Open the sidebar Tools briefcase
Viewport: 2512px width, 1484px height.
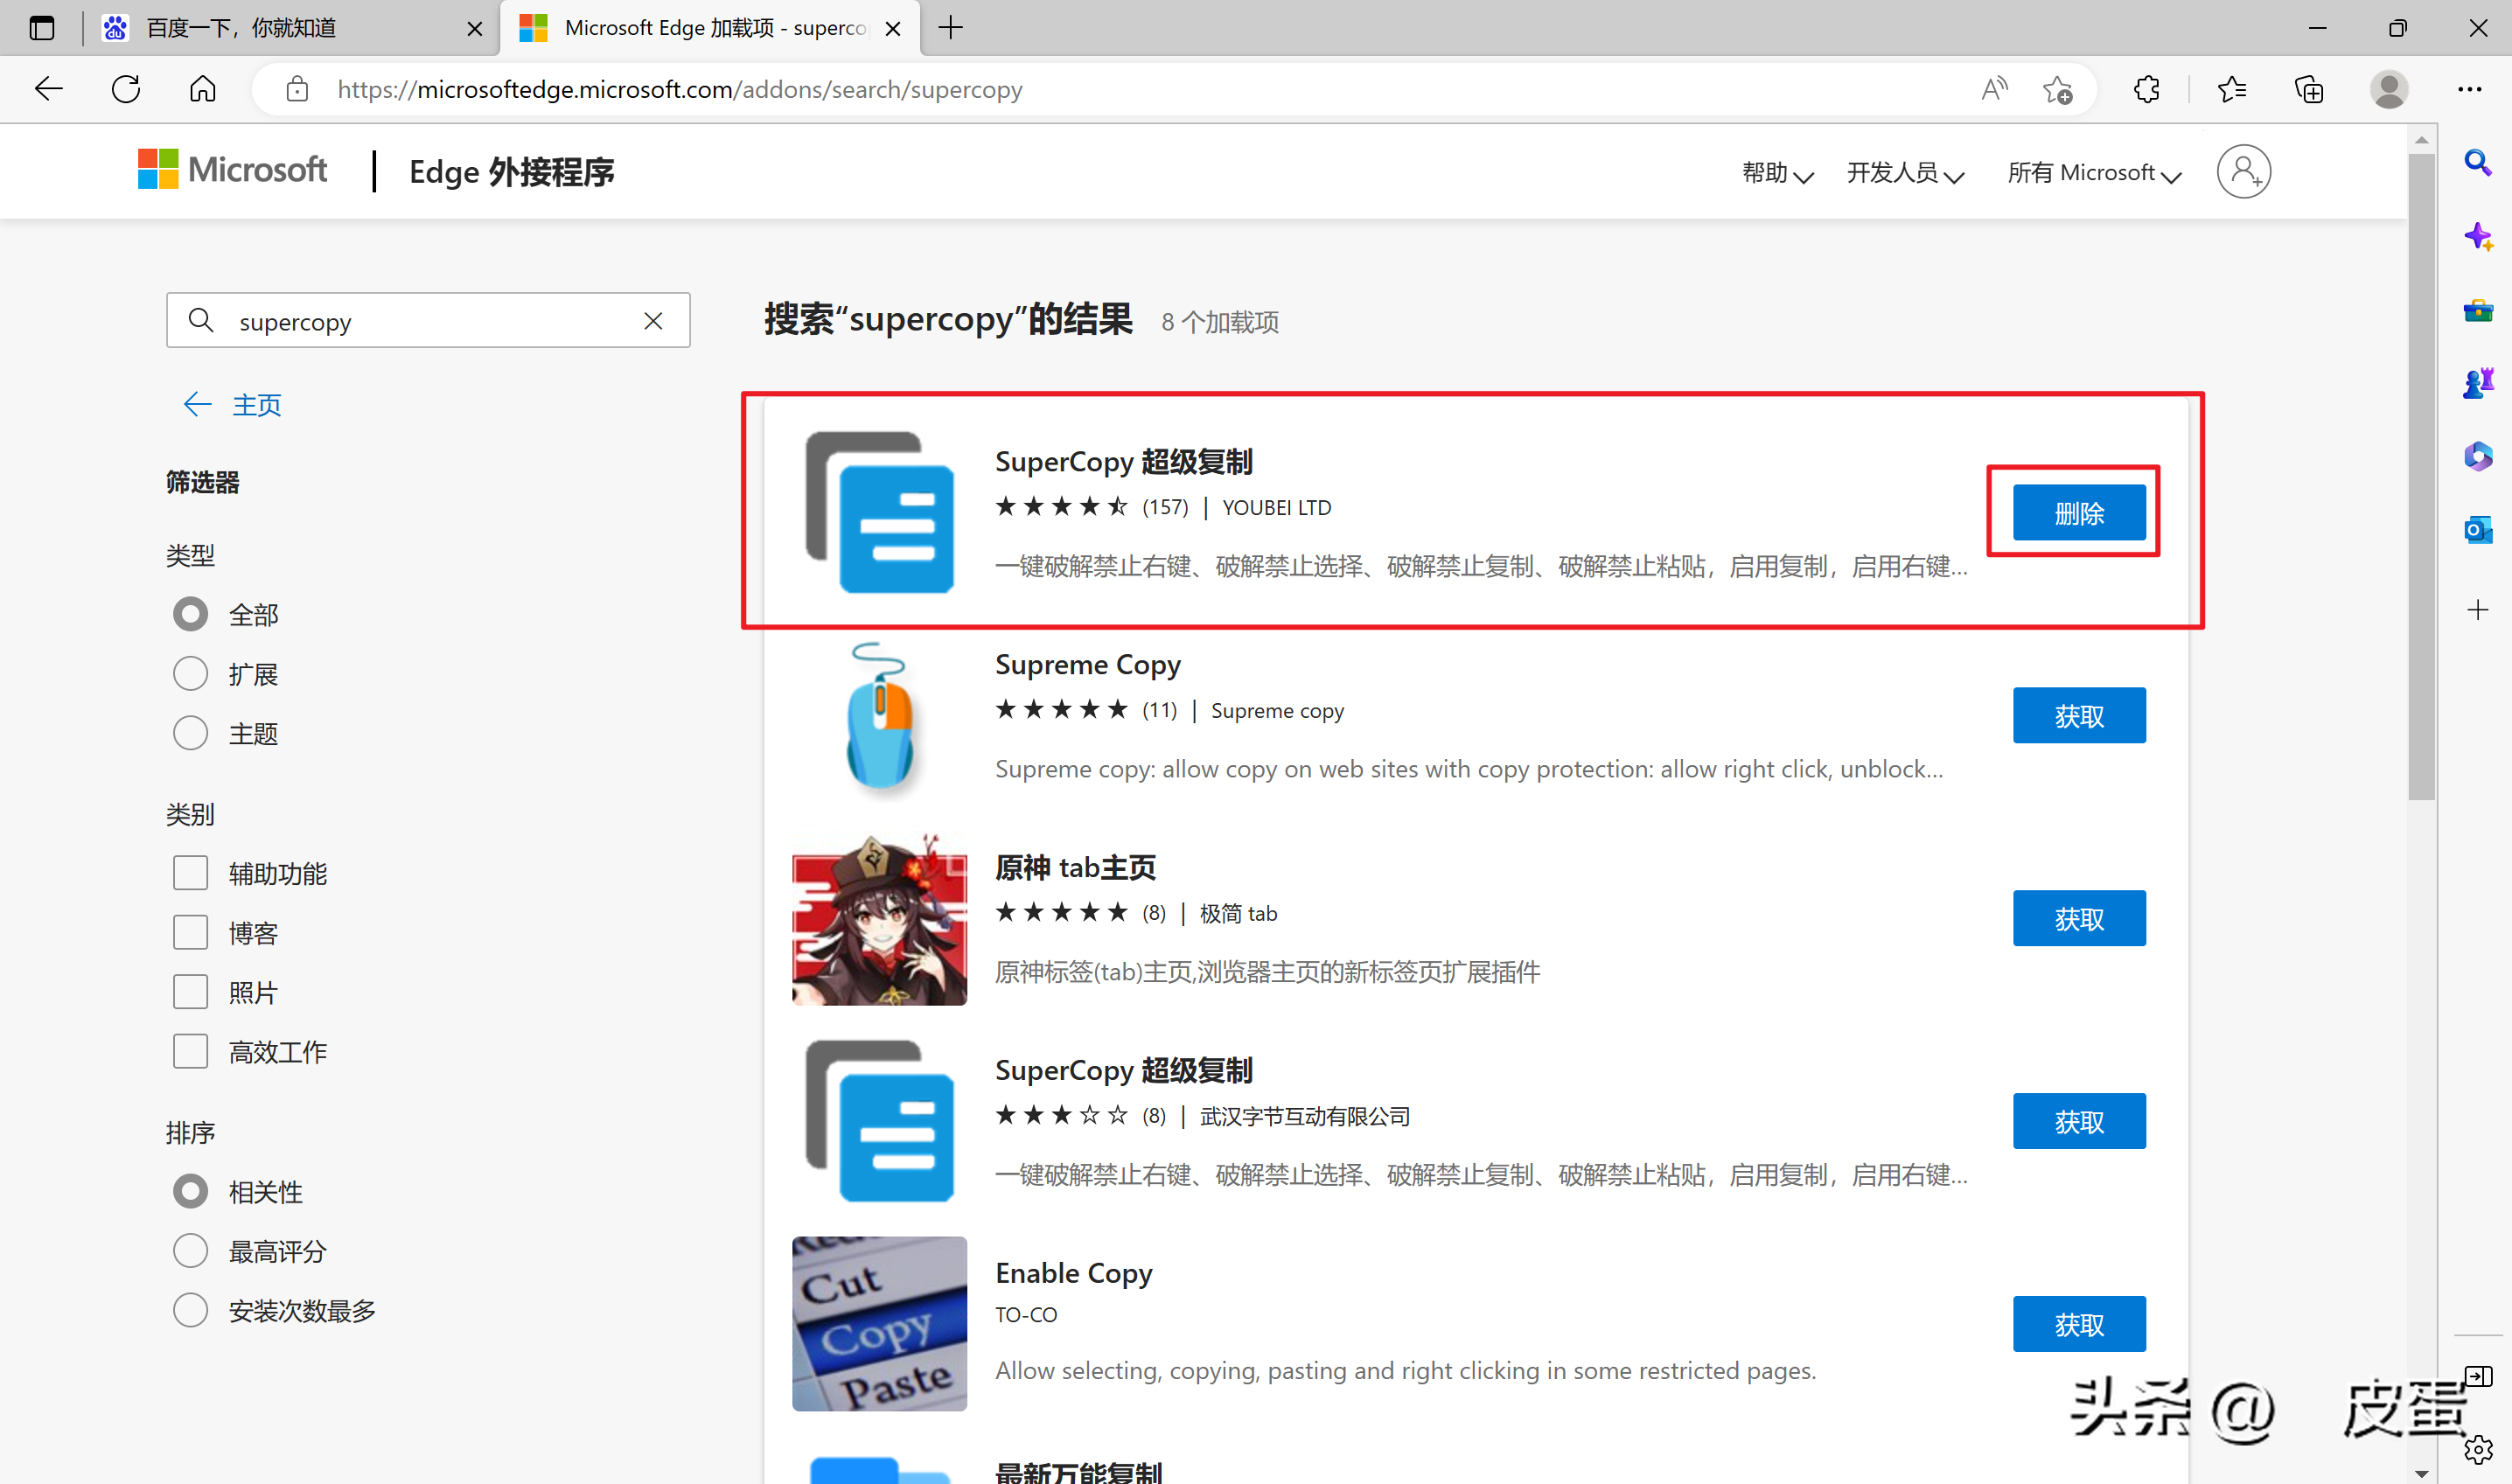click(x=2478, y=311)
